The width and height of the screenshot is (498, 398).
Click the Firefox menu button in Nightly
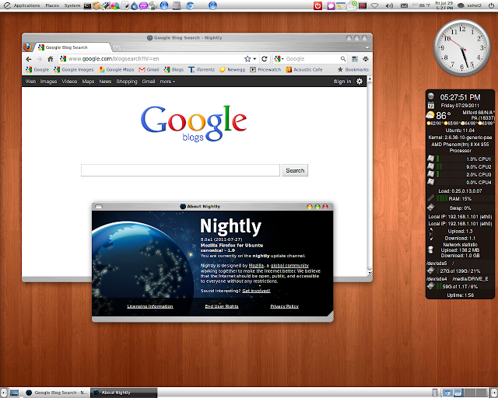pos(28,47)
